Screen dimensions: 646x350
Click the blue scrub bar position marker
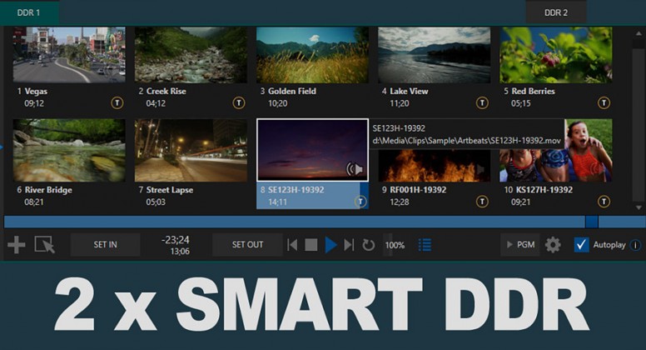[592, 222]
